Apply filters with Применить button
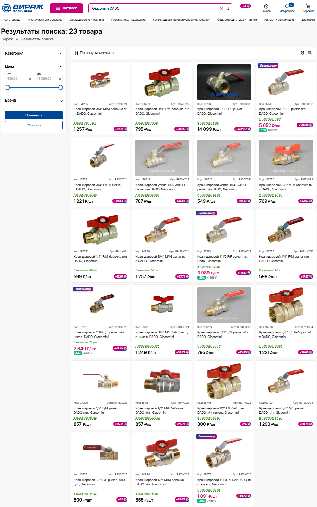317x507 pixels. click(x=34, y=115)
